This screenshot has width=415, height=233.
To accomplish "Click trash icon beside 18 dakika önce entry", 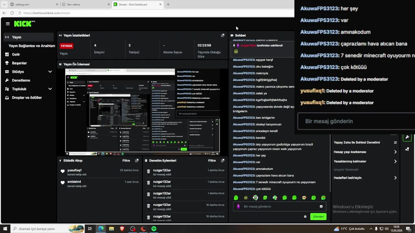I will tap(148, 206).
